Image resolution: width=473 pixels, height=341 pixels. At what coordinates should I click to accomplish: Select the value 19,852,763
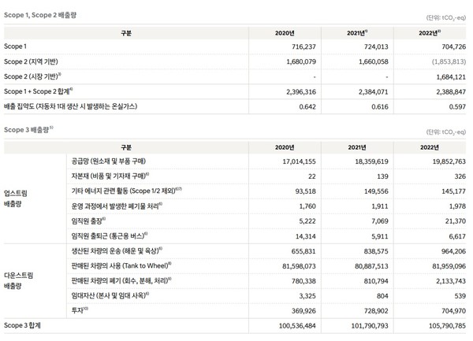point(449,161)
